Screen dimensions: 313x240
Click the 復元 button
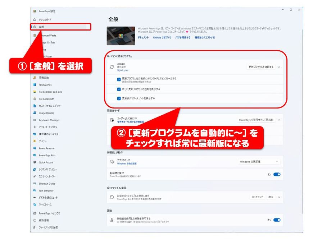[271, 197]
